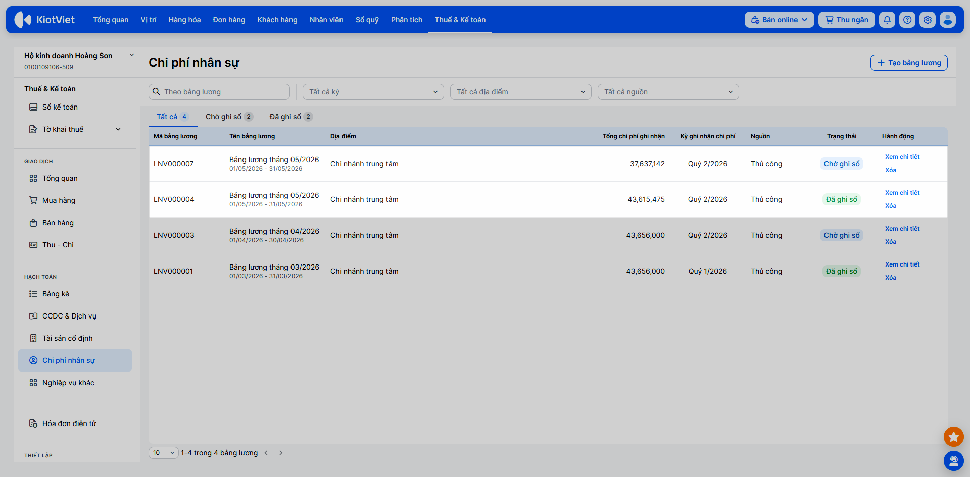Open the Phân tích menu
The image size is (970, 477).
coord(407,20)
